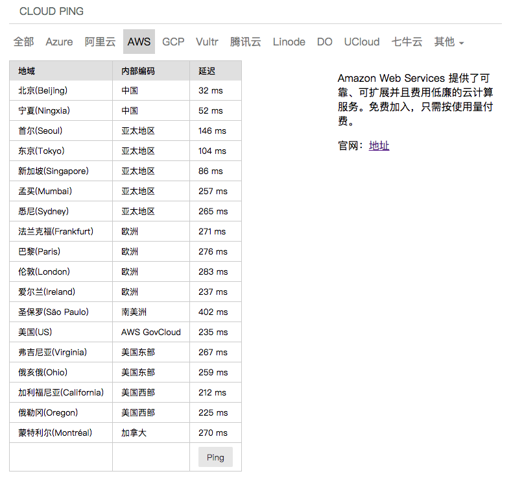Click the 283 ms latency value
This screenshot has height=491, width=511.
[213, 271]
